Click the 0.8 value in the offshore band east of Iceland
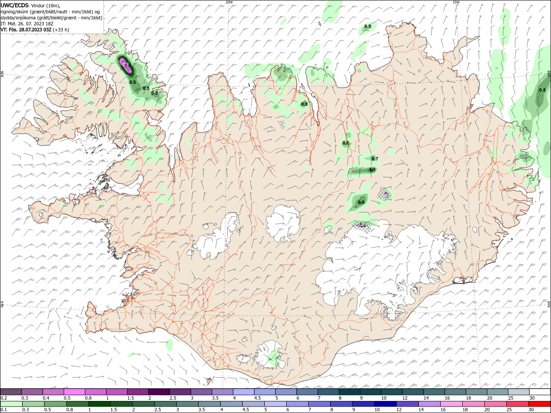This screenshot has width=551, height=413. point(542,90)
